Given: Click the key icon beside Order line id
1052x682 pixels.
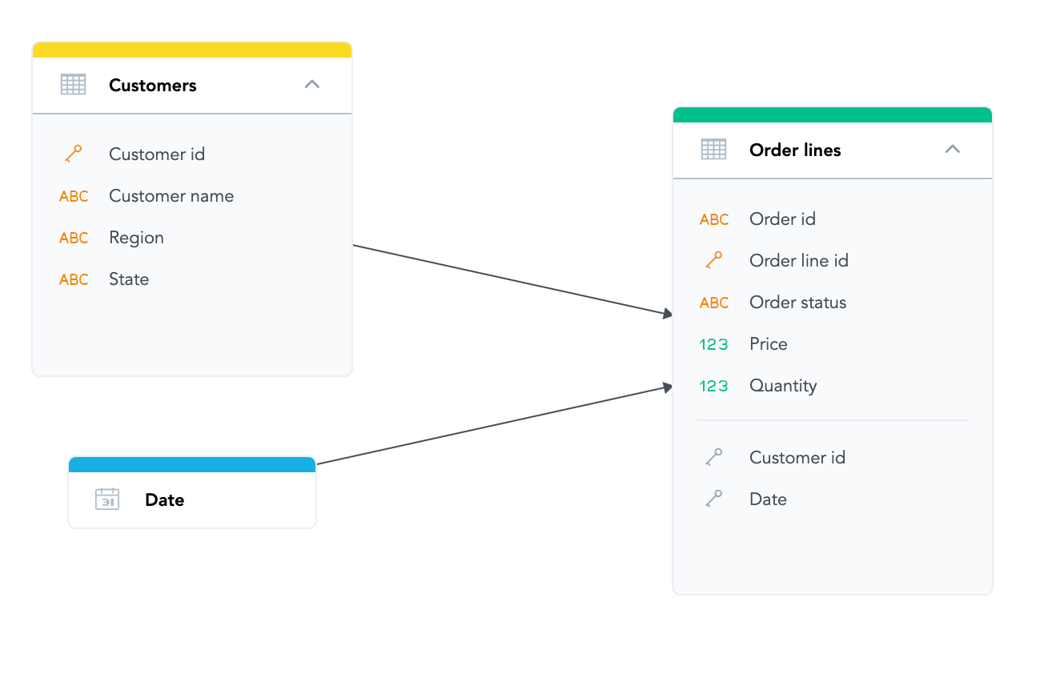Looking at the screenshot, I should (x=713, y=261).
